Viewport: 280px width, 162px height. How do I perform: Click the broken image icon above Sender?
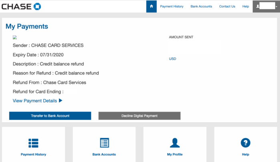click(x=15, y=37)
